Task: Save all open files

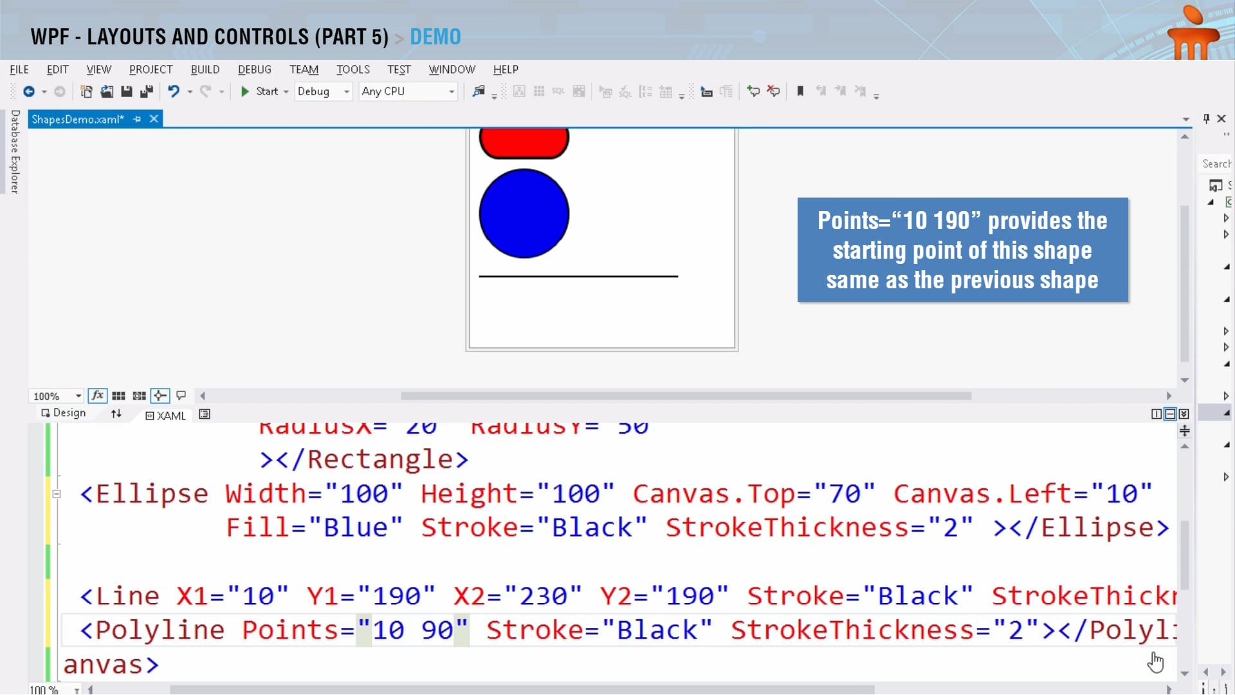Action: (146, 91)
